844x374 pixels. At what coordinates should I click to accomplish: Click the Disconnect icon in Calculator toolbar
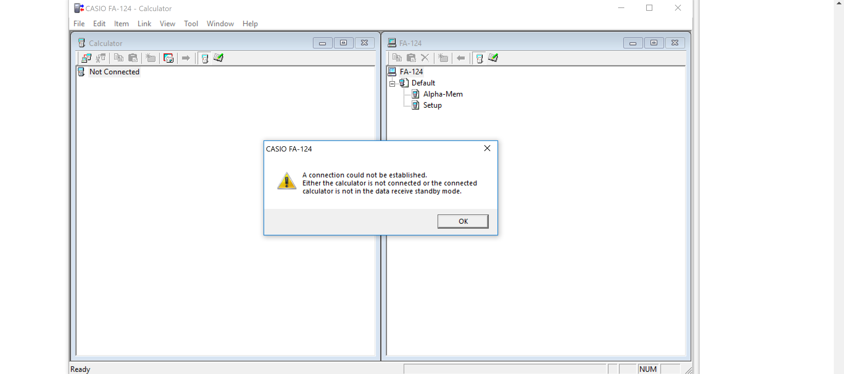[101, 58]
